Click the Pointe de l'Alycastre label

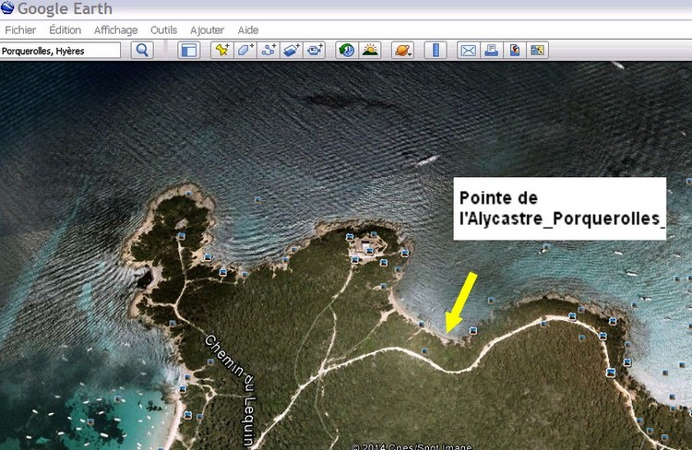pos(560,209)
